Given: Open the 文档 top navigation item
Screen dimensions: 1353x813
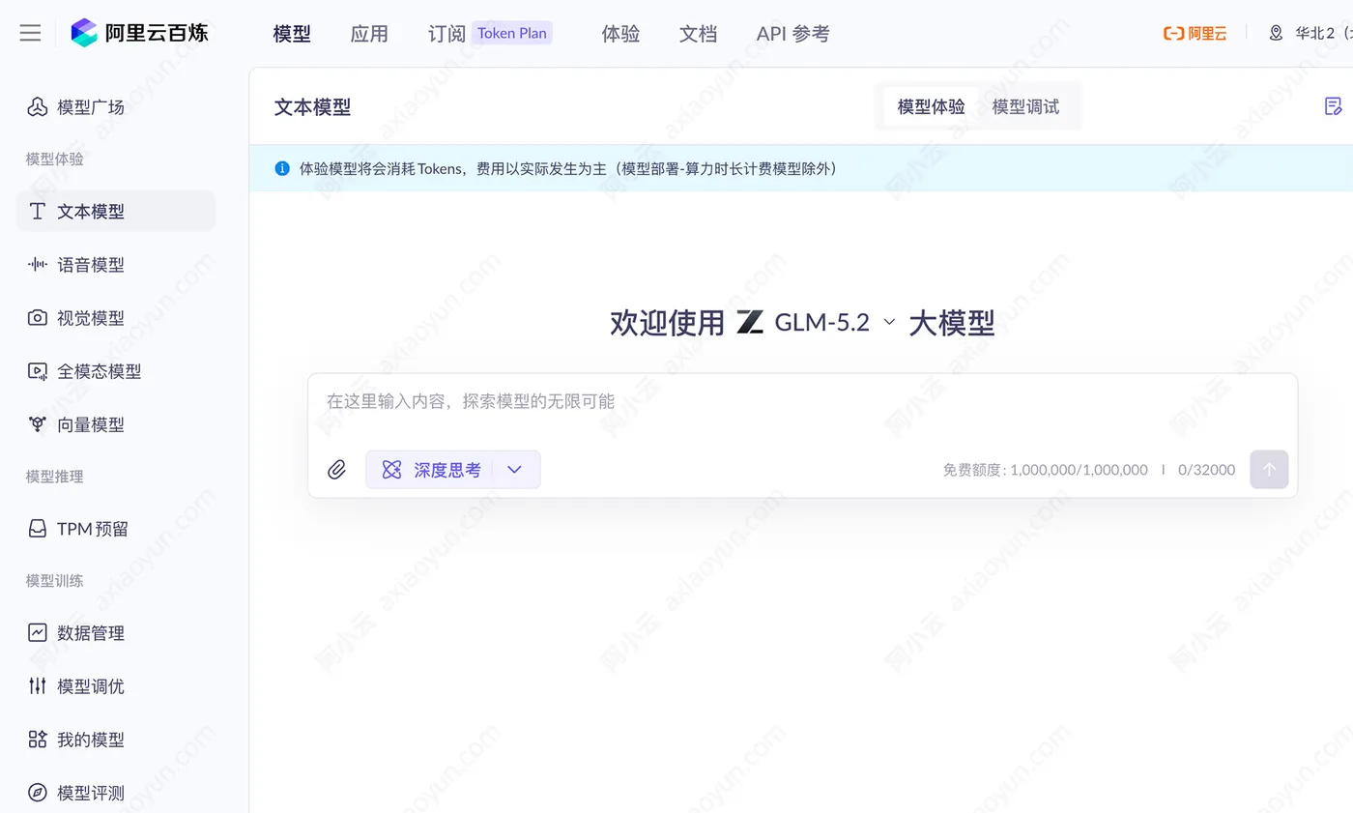Looking at the screenshot, I should click(698, 34).
